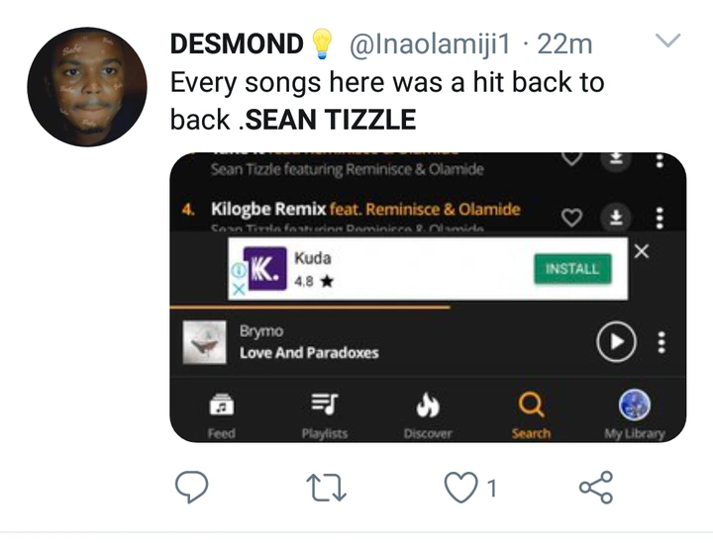The image size is (713, 543).
Task: Open Kilogbe Remix more options menu
Action: (661, 217)
